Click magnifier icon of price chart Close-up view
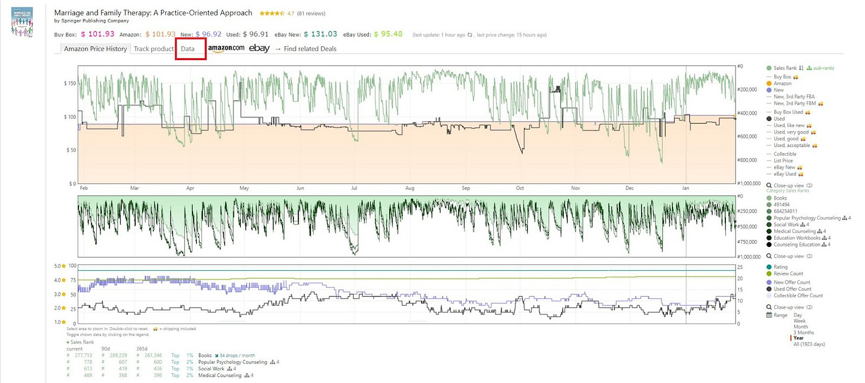The width and height of the screenshot is (865, 383). 769,185
